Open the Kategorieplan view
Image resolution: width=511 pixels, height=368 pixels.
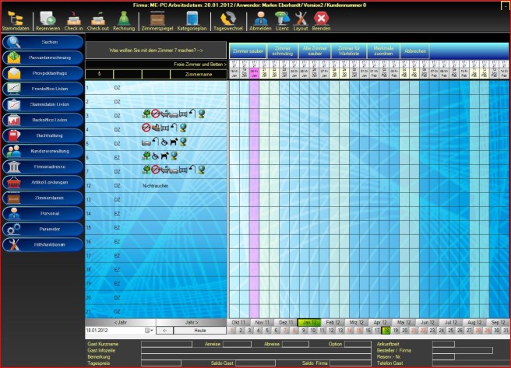192,21
